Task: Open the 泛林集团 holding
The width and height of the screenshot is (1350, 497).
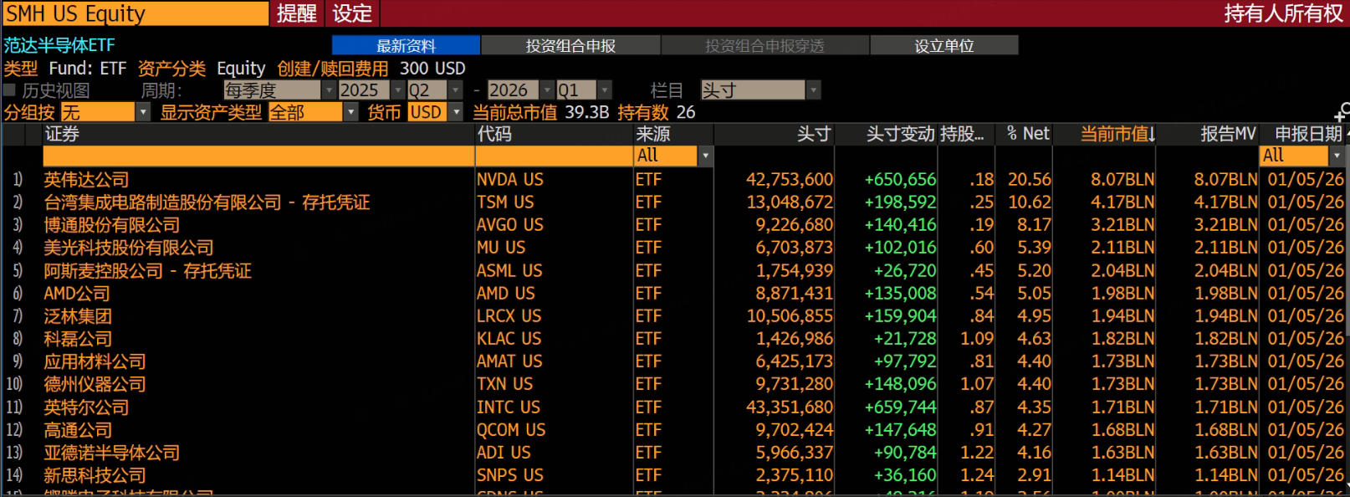Action: (78, 316)
